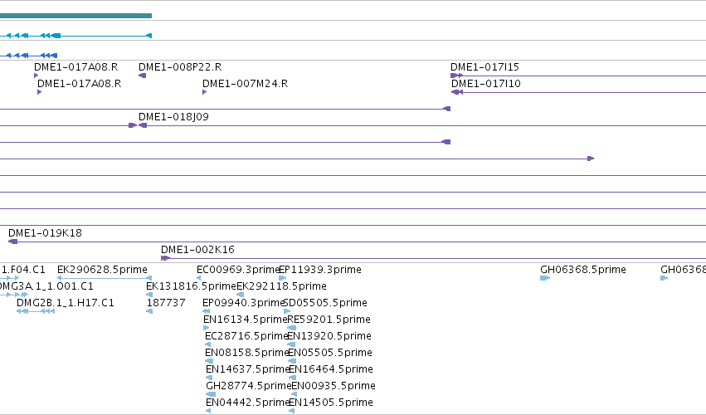706x415 pixels.
Task: Click the GH28774.5prime EST arrow
Action: coord(210,394)
